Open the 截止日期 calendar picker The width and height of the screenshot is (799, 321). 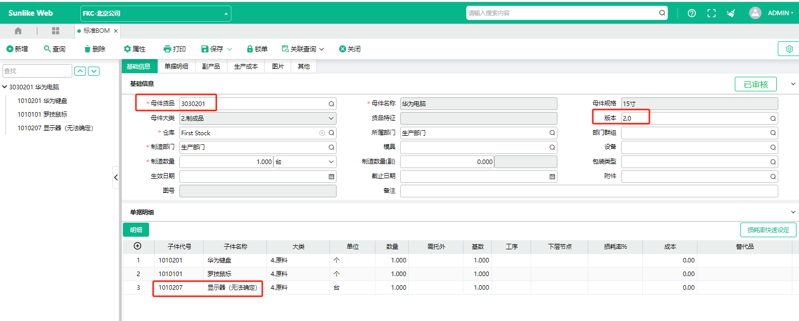pos(552,177)
